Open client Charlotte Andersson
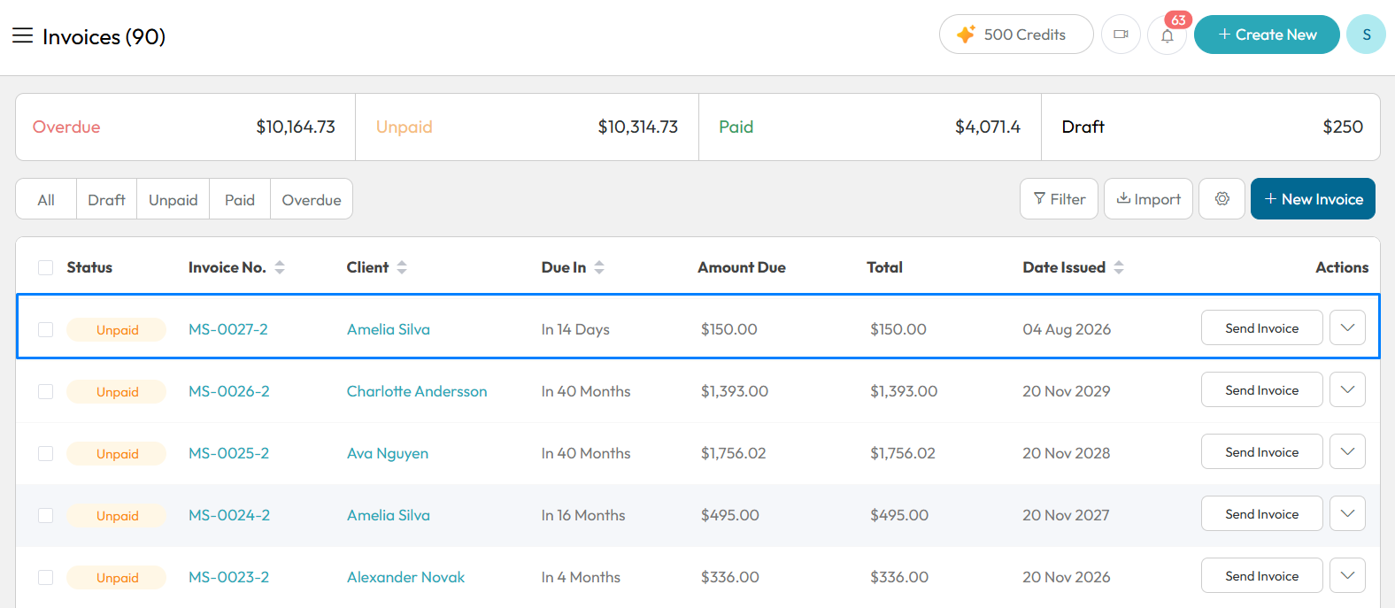This screenshot has width=1395, height=608. [x=417, y=391]
